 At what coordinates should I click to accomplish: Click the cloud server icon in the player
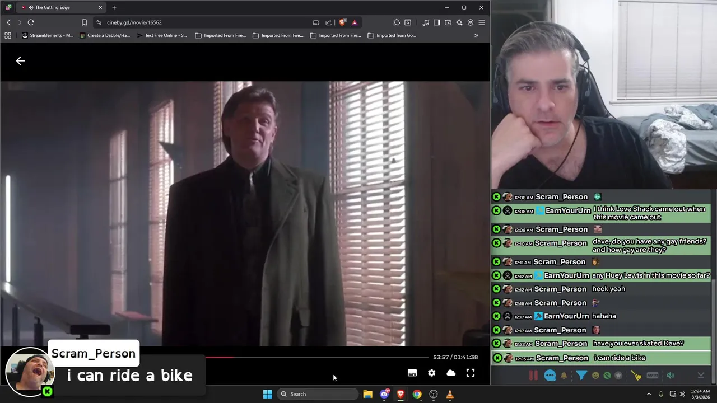click(451, 373)
